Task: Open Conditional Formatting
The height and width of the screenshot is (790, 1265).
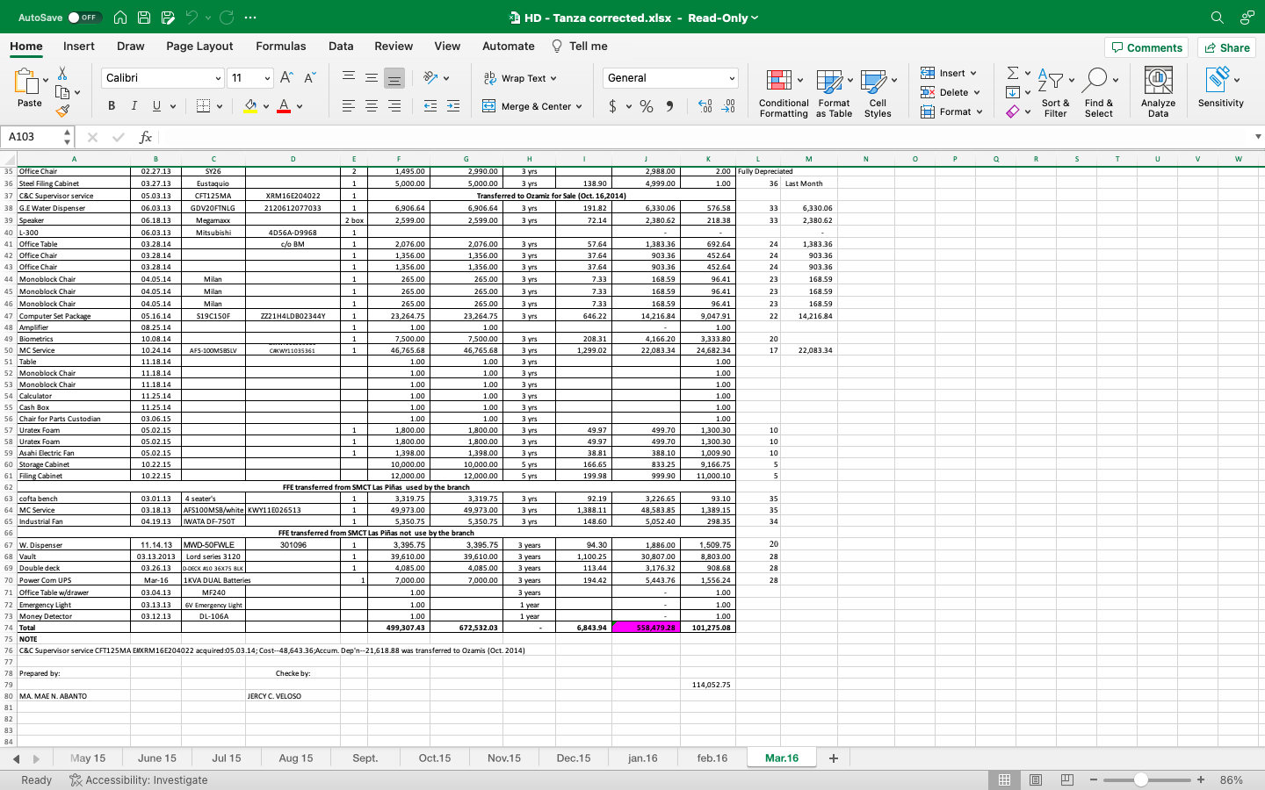Action: [784, 93]
